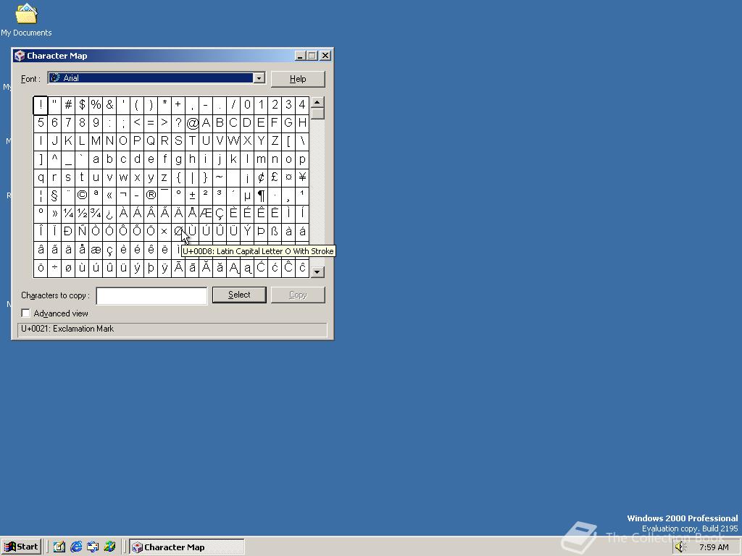Screen dimensions: 742x556
Task: Select the Æ ligature capital cell
Action: tap(206, 214)
